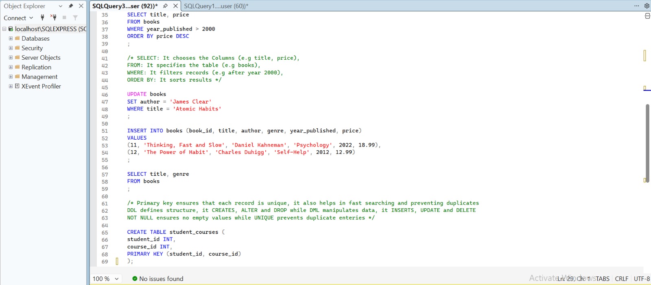Click the Connect Object Explorer plug icon
The image size is (651, 285).
pyautogui.click(x=42, y=17)
